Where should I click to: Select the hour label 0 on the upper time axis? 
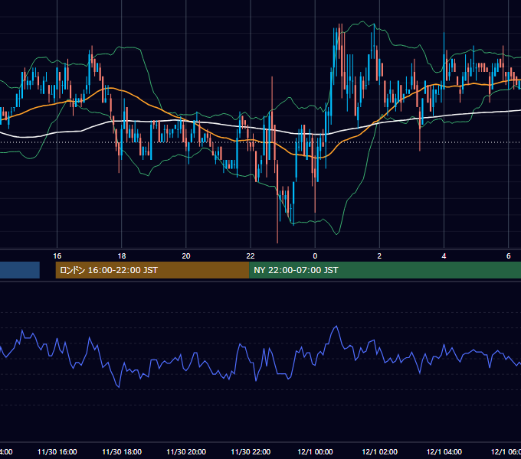[315, 256]
